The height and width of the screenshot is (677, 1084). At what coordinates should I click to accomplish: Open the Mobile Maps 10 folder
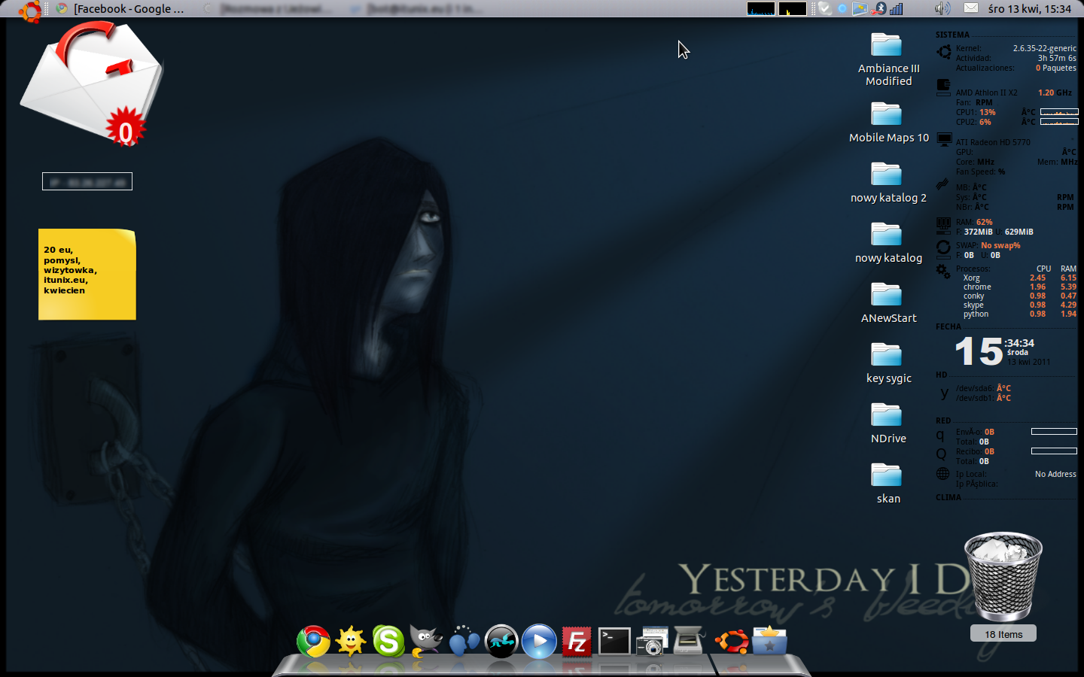click(x=888, y=122)
